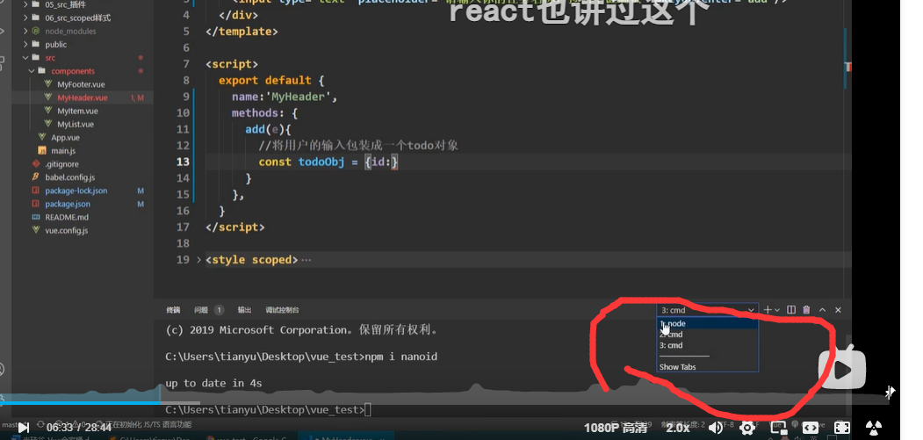Expand the folded style scoped block
The image size is (923, 440).
(200, 260)
